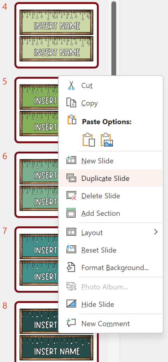Select slide 4 light green thumbnail
This screenshot has height=362, width=168.
[56, 35]
